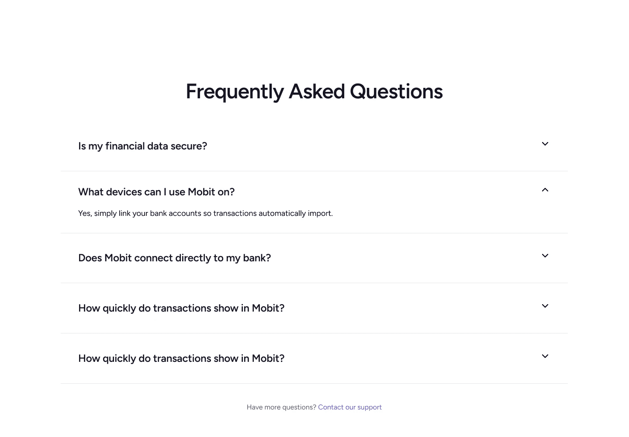Expand the first "How quickly do transactions show in Mobit?" title
Image resolution: width=629 pixels, height=437 pixels.
pyautogui.click(x=181, y=308)
